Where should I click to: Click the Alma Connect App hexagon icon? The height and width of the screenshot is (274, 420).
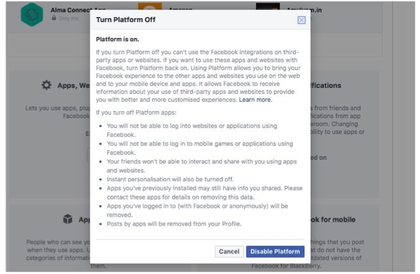32,15
